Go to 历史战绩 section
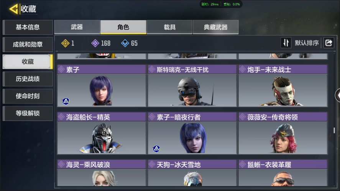The image size is (340, 191). [28, 79]
